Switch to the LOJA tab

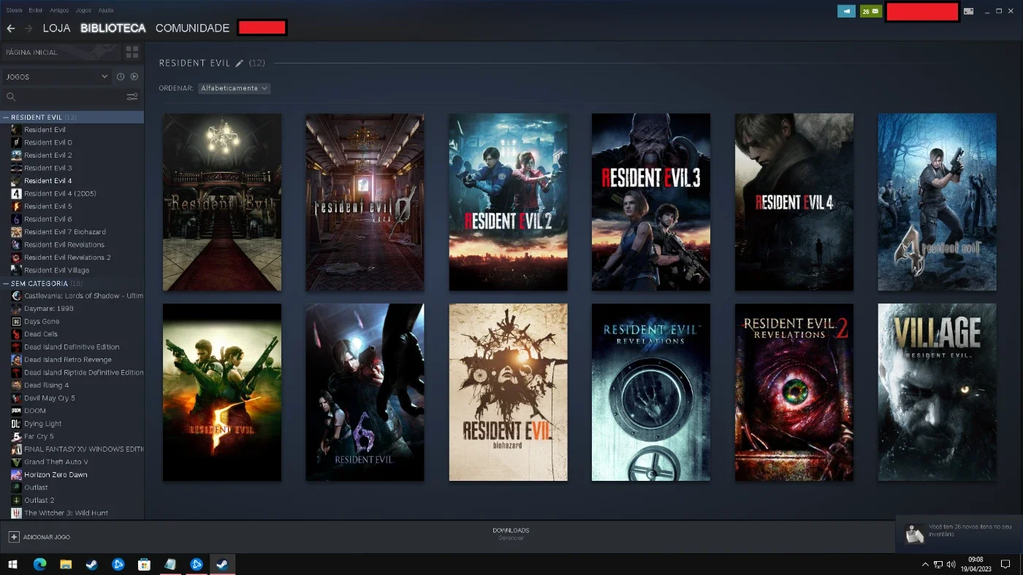[56, 28]
